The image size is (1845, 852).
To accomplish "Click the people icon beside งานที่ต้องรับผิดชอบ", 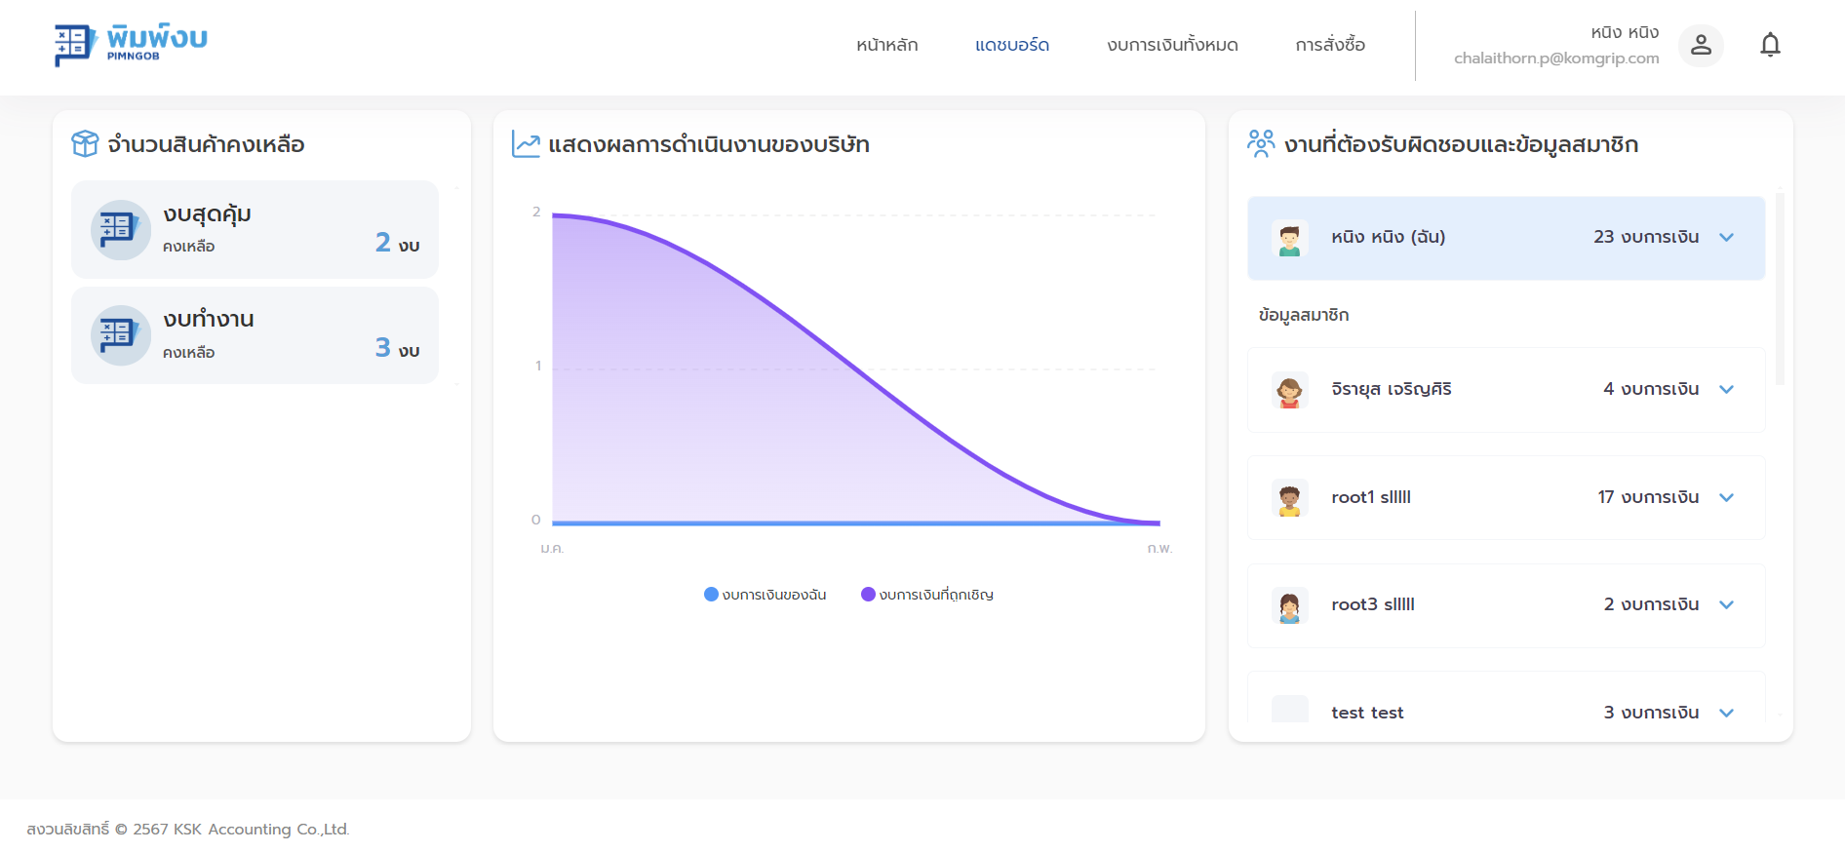I will click(x=1261, y=144).
